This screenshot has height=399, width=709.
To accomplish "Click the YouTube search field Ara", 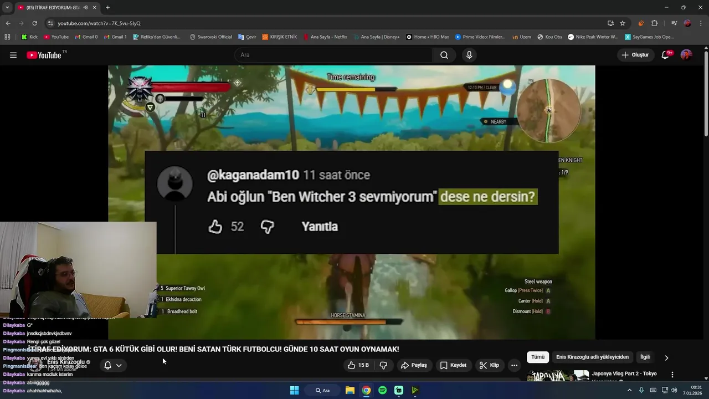I will coord(333,55).
